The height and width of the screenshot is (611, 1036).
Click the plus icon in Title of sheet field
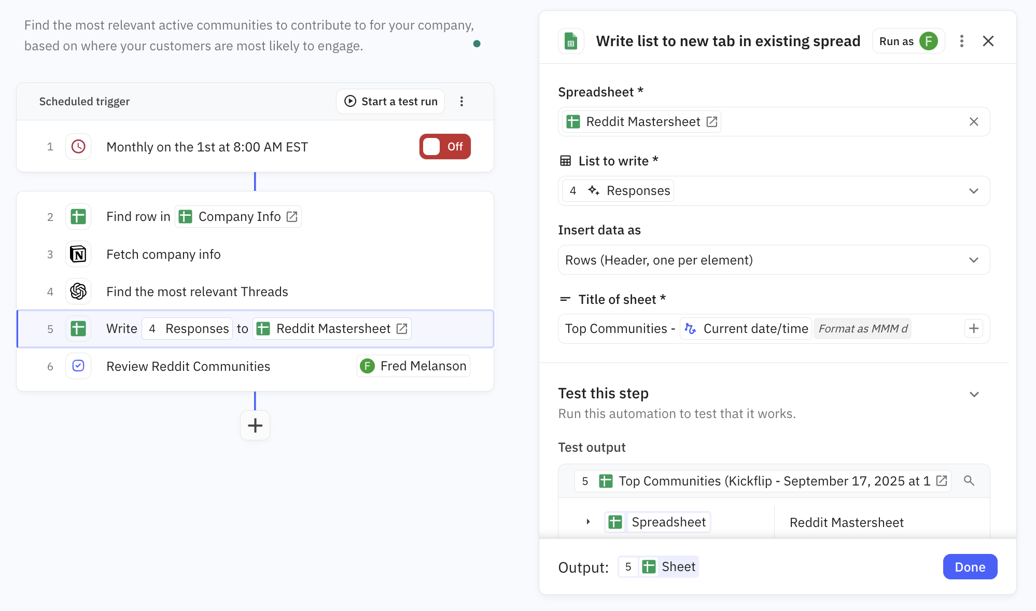(x=973, y=328)
